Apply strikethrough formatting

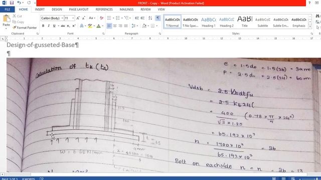[x=63, y=26]
